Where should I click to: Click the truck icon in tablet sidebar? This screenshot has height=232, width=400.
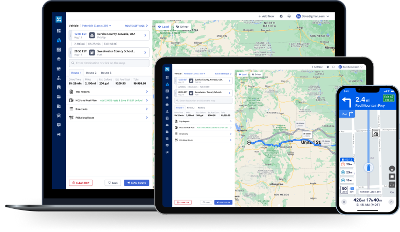click(x=167, y=139)
